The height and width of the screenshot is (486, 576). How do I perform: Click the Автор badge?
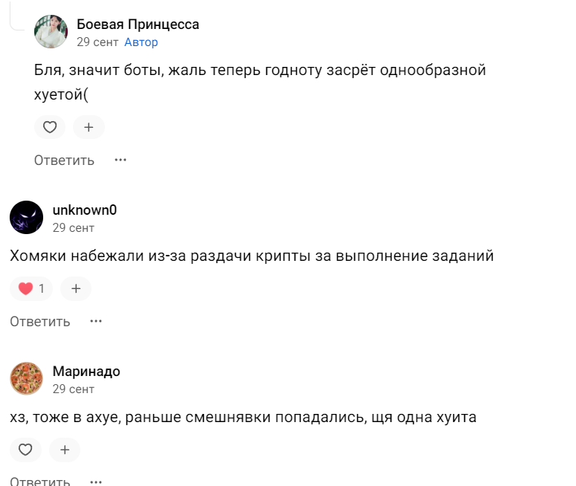(141, 42)
